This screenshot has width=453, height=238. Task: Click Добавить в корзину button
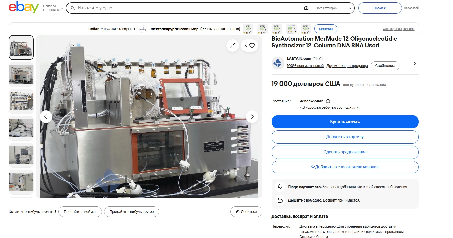click(345, 137)
